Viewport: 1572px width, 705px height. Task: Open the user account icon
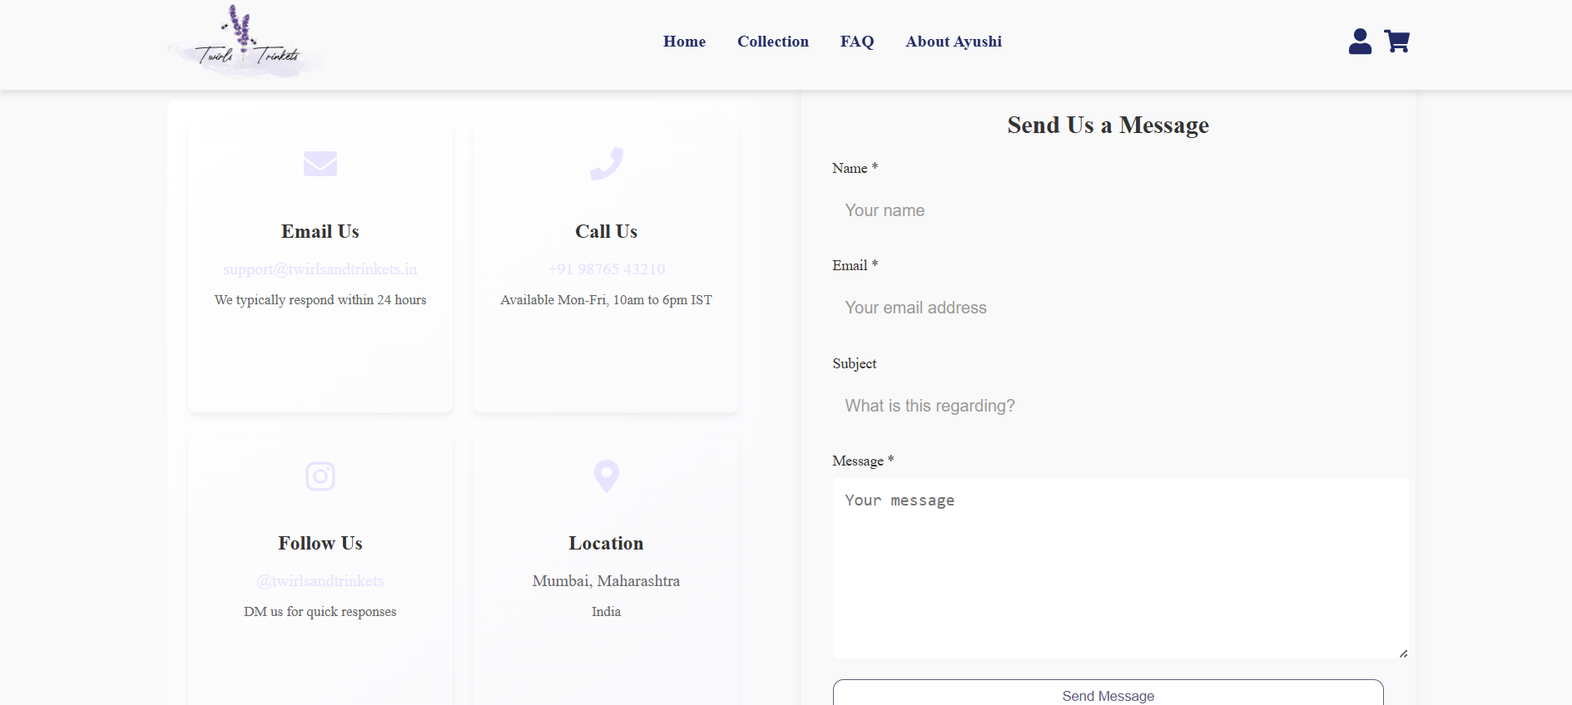[1360, 42]
